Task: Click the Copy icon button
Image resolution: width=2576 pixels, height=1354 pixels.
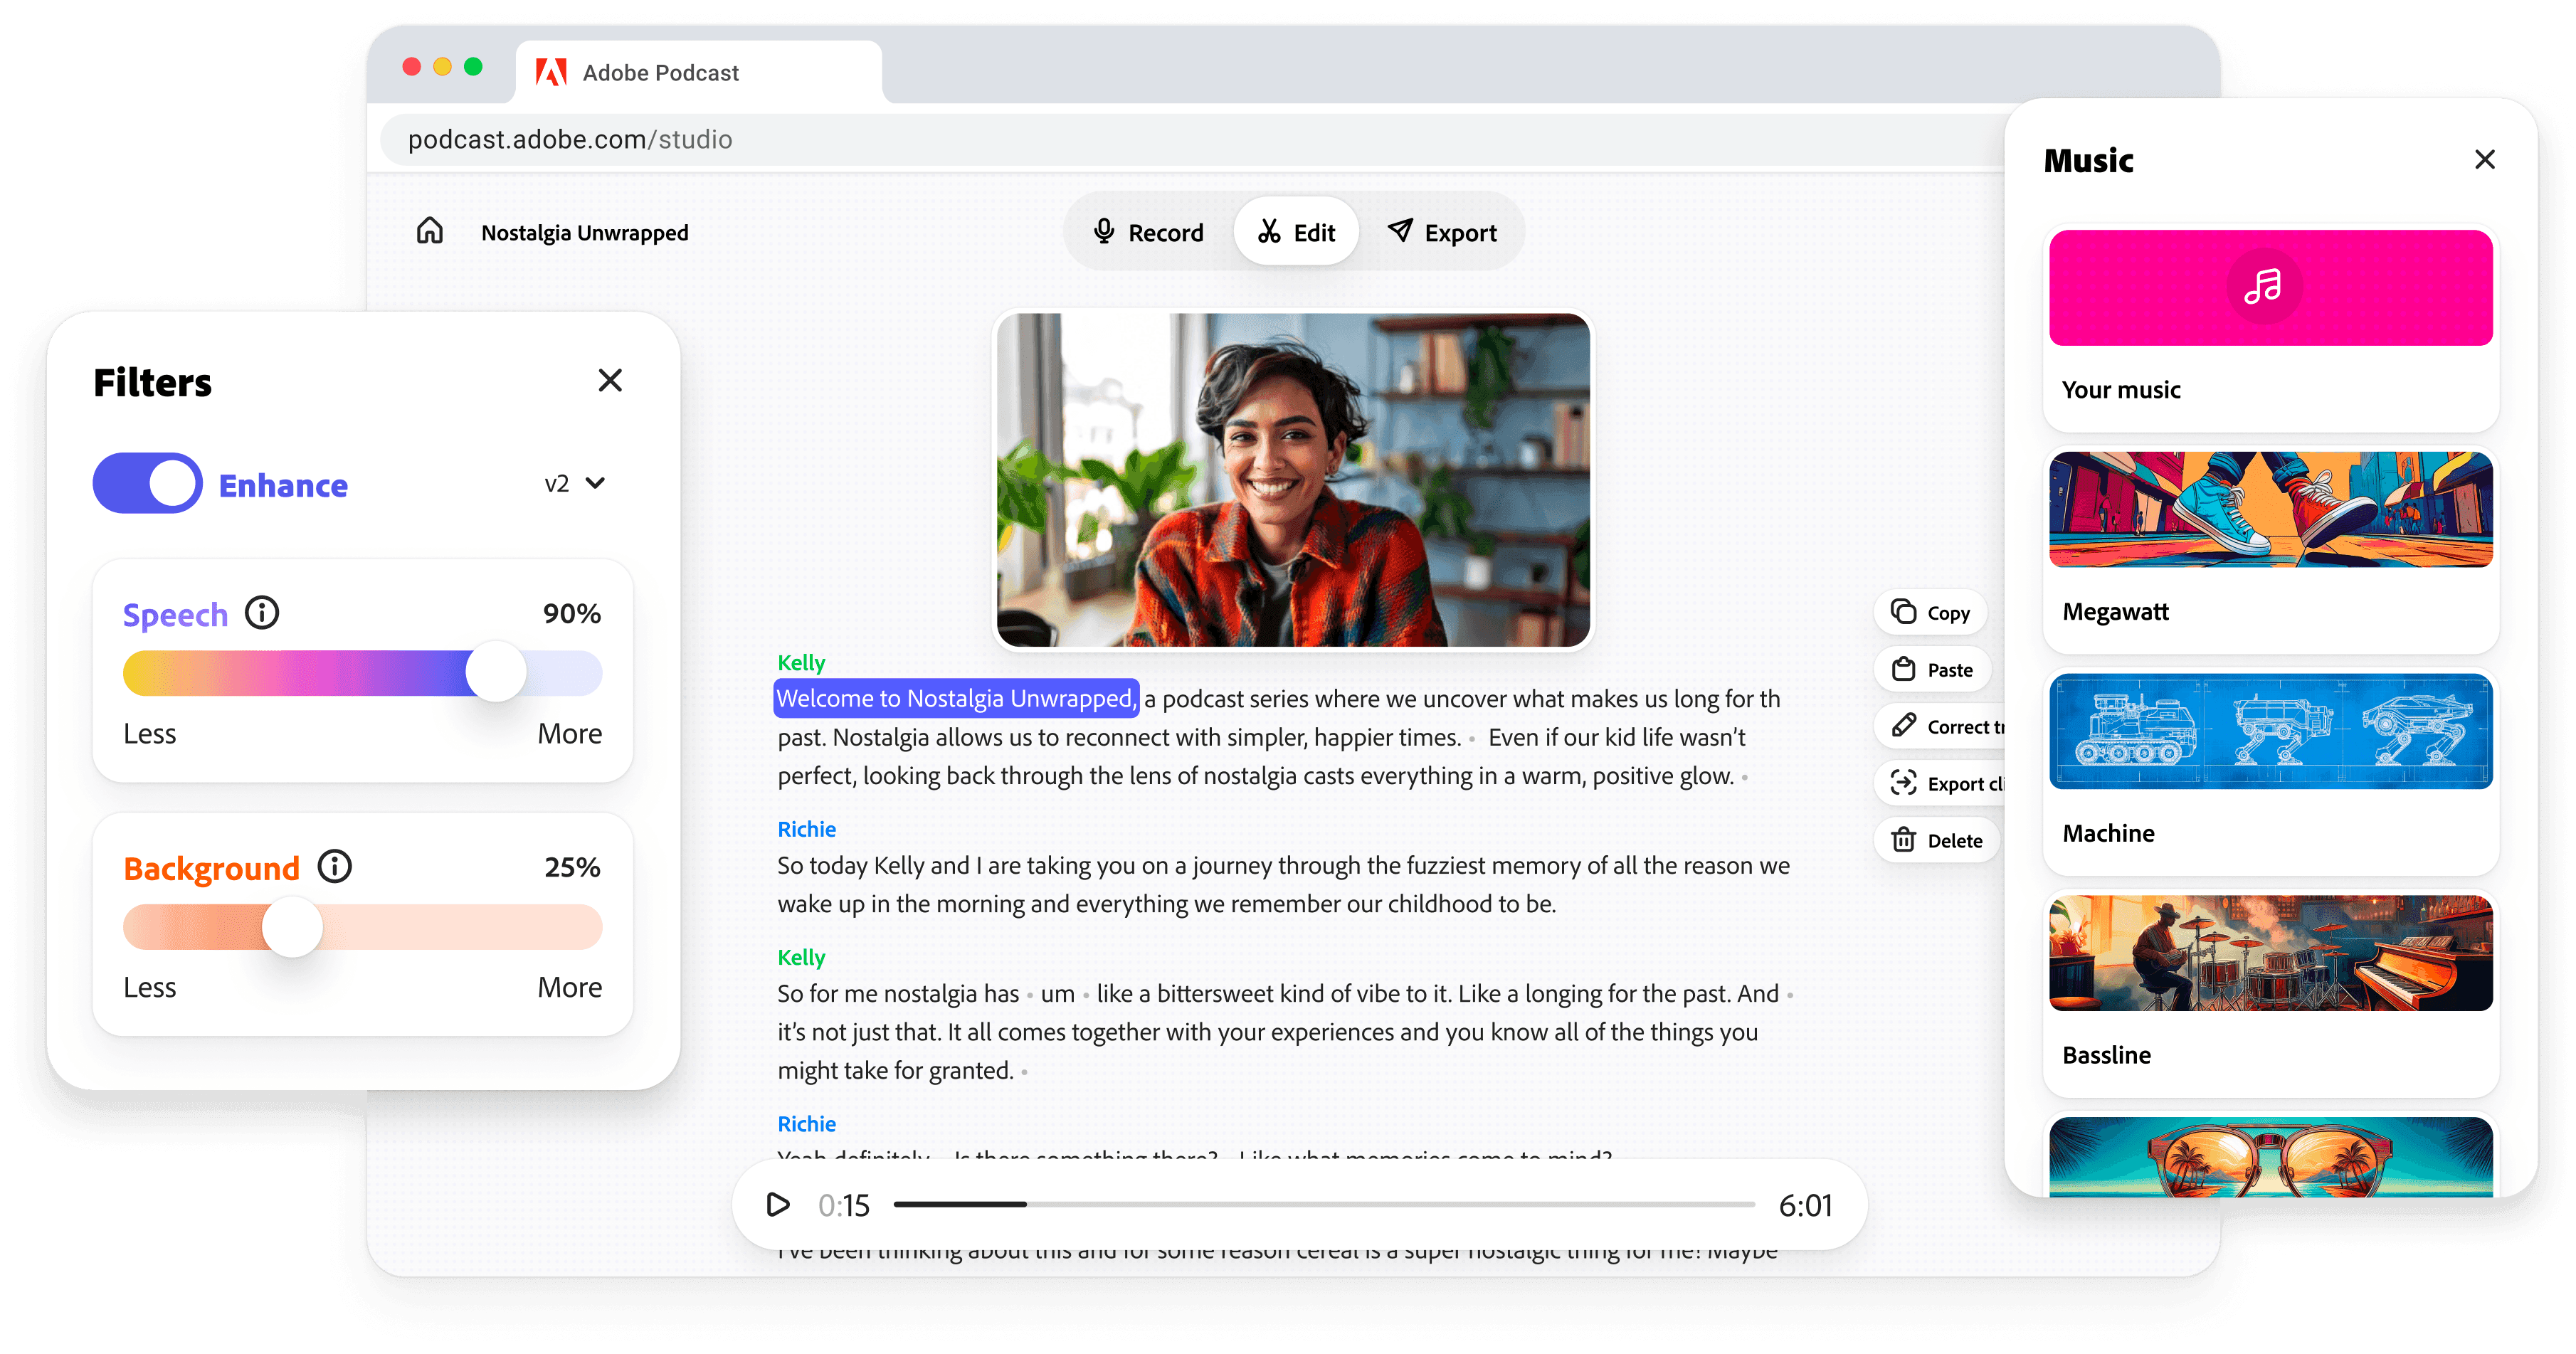Action: tap(1904, 612)
